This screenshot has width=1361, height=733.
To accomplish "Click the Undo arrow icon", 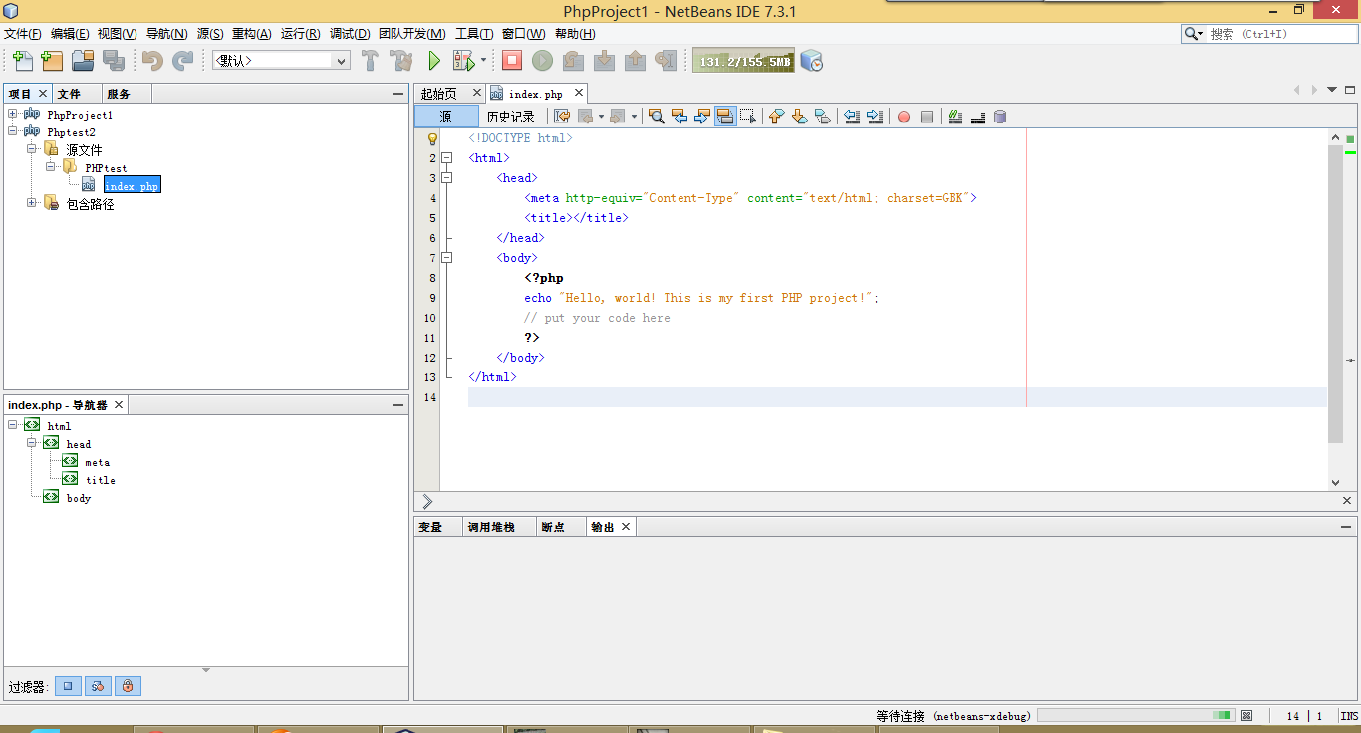I will coord(152,61).
